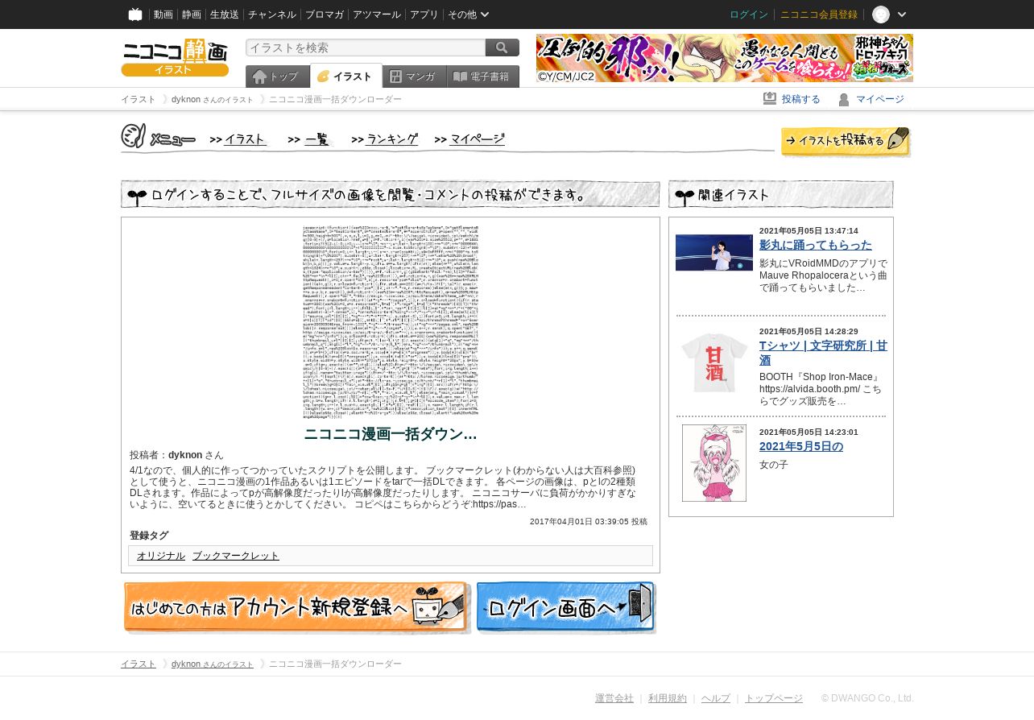Open ヘルプ footer link

(x=716, y=698)
